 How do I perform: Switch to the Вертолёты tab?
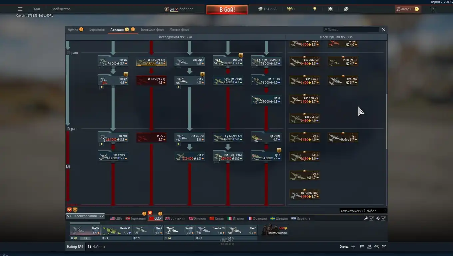(x=97, y=29)
